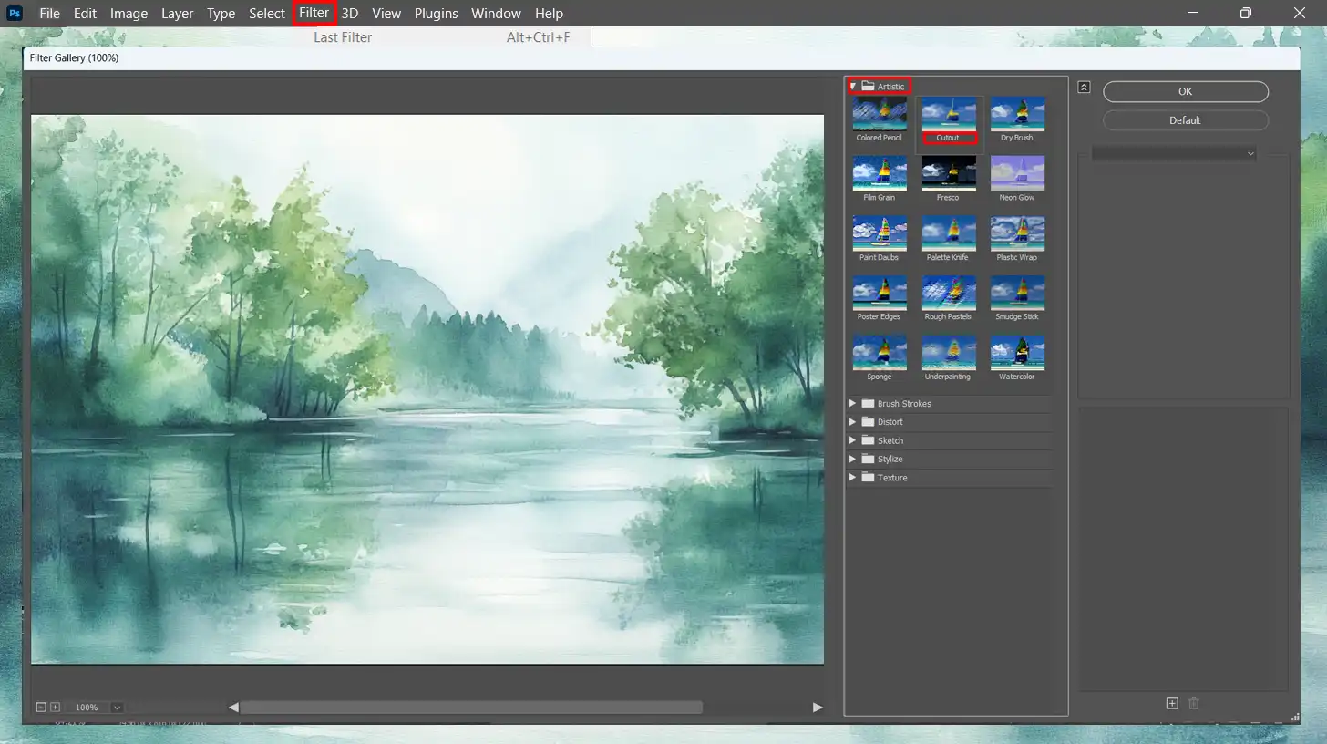Pick the Palette Knife filter thumbnail
The width and height of the screenshot is (1327, 744).
point(949,233)
